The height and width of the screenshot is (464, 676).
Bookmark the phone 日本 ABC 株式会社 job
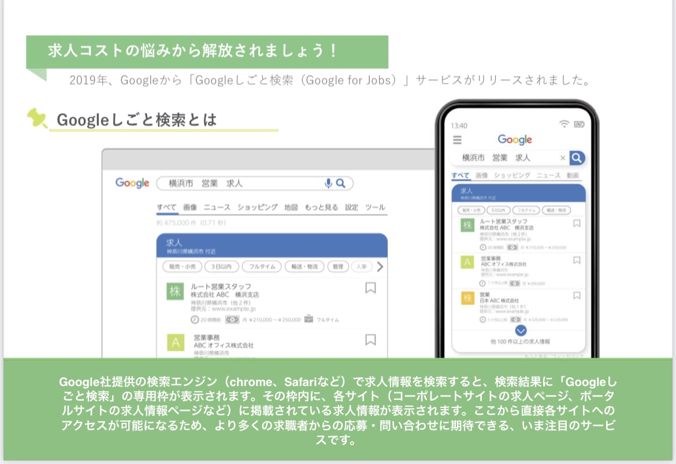coord(577,295)
